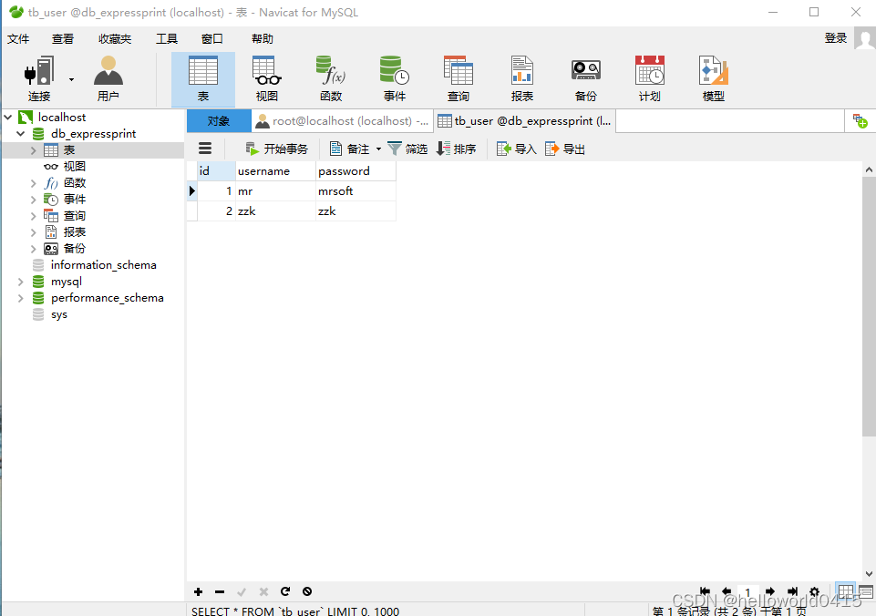The width and height of the screenshot is (876, 616).
Task: Open the 备注 dropdown arrow
Action: click(379, 149)
